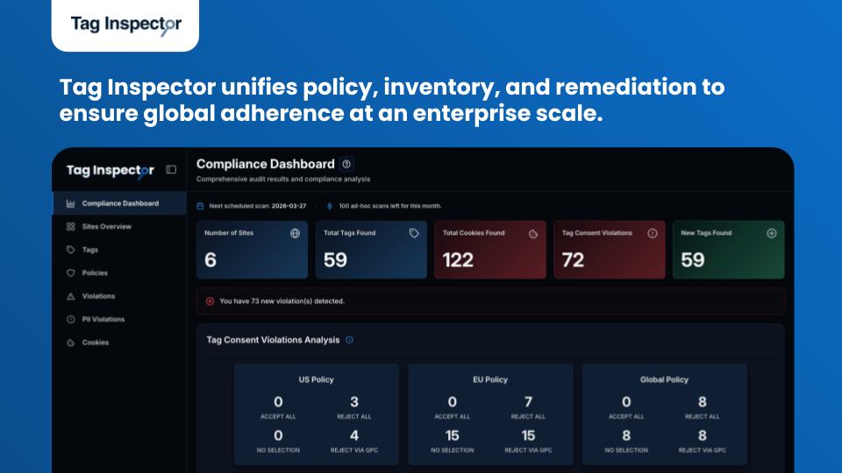
Task: Open the Tags section
Action: [119, 250]
